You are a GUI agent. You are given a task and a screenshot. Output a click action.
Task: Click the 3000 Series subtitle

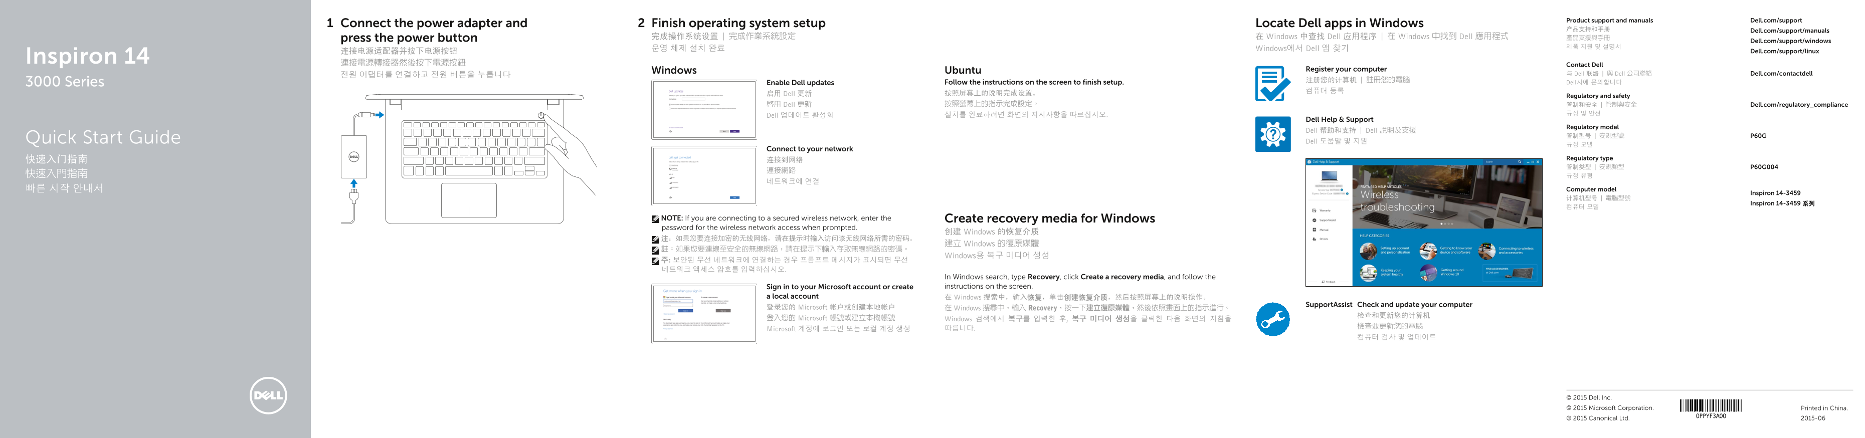tap(65, 82)
